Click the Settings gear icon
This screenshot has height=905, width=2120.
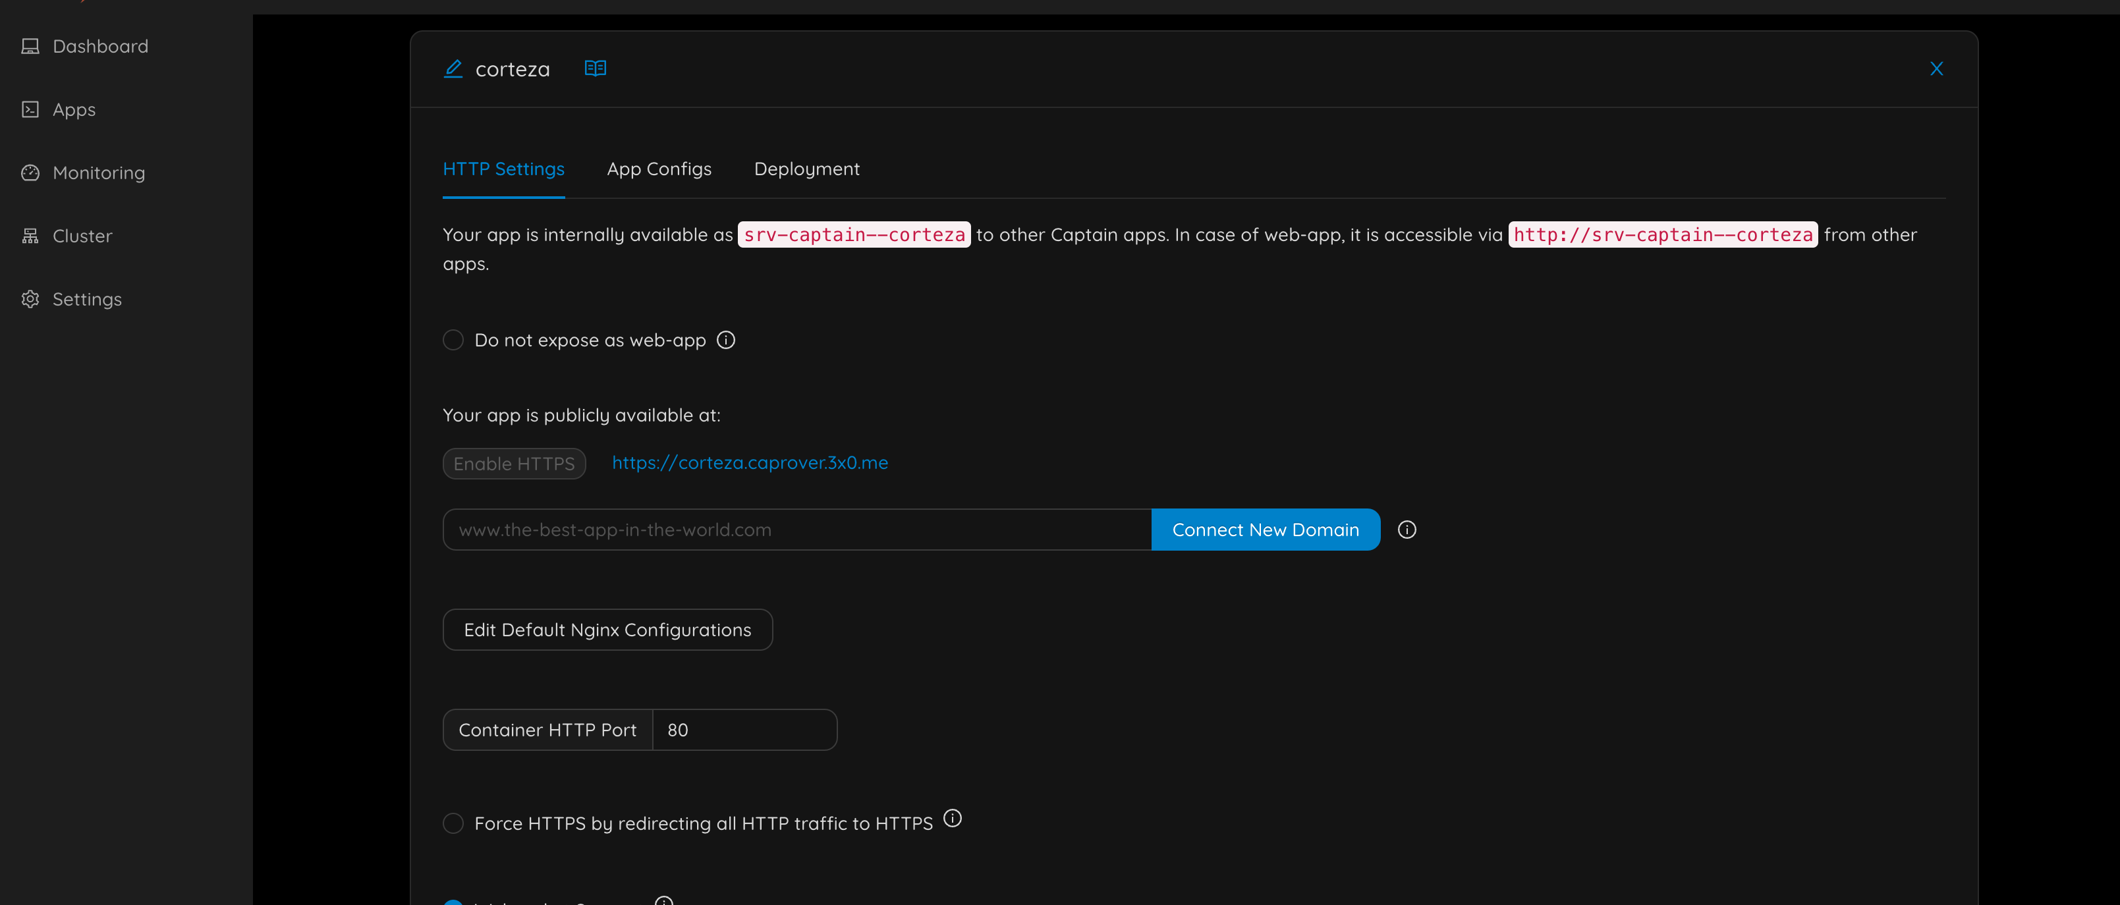(30, 300)
